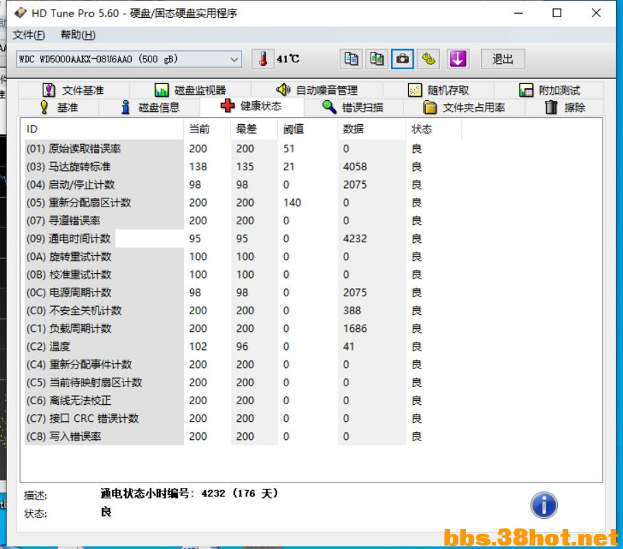Switch to the 随机存取 tab
This screenshot has height=549, width=623.
(x=438, y=90)
